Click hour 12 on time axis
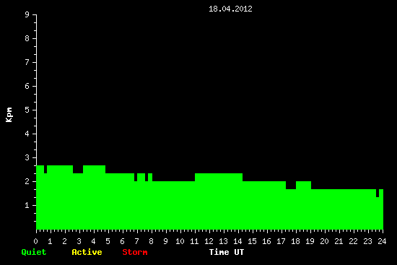The width and height of the screenshot is (397, 265). (209, 241)
